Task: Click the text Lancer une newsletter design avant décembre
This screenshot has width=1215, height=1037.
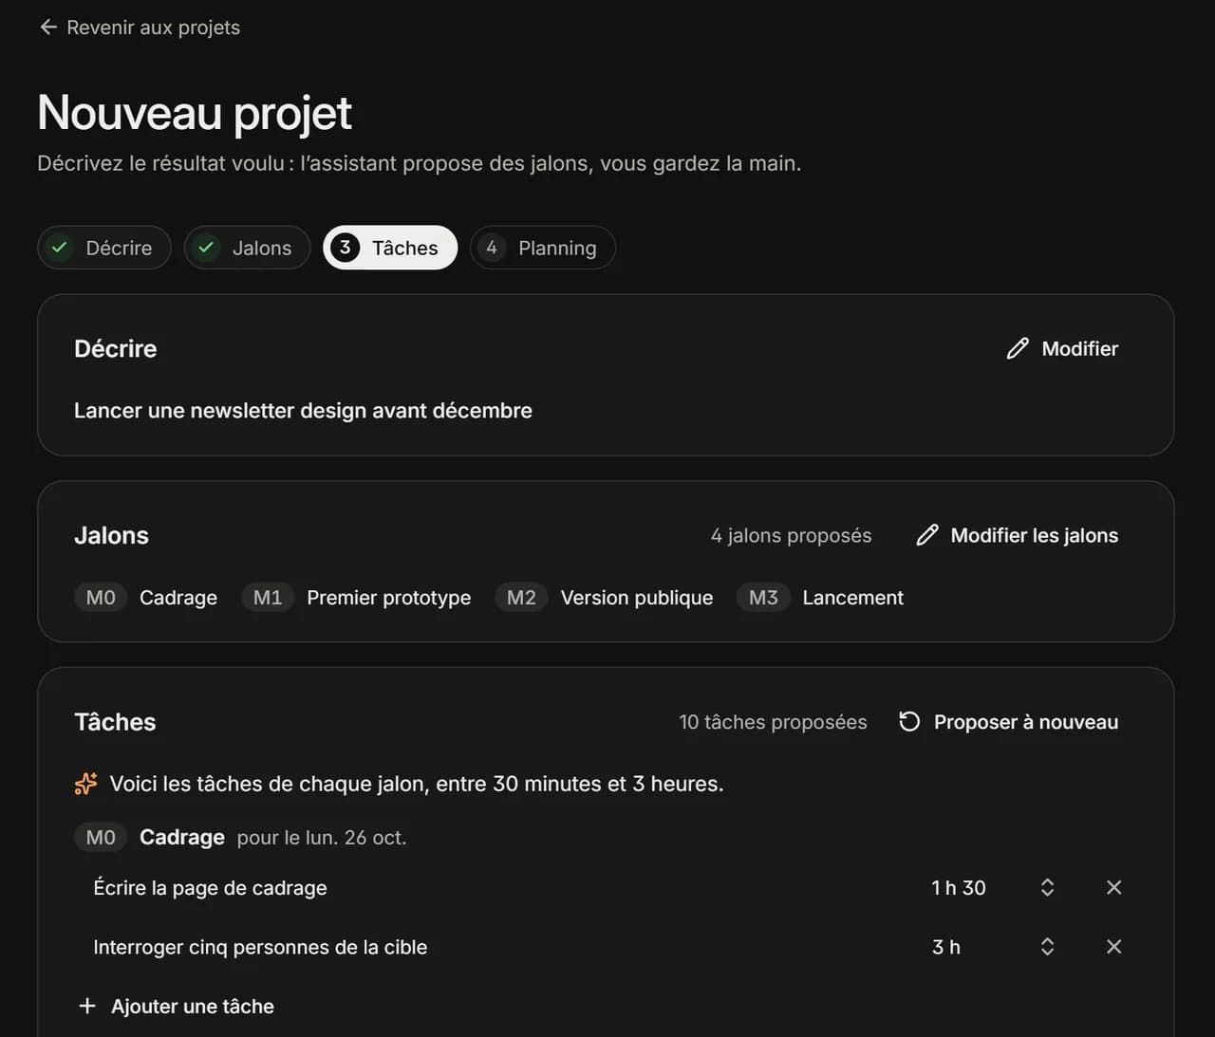Action: point(303,411)
